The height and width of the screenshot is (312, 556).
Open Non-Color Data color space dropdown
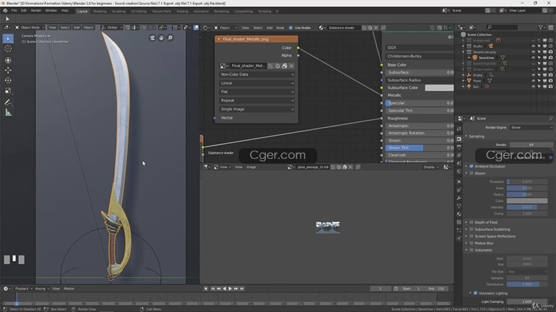click(x=257, y=74)
